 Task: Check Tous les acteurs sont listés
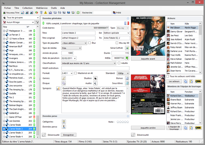tap(167, 76)
